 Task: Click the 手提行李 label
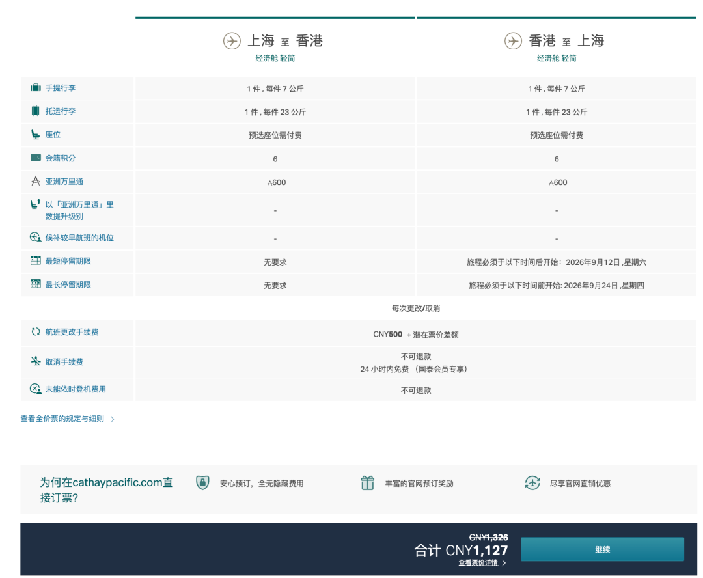click(61, 88)
